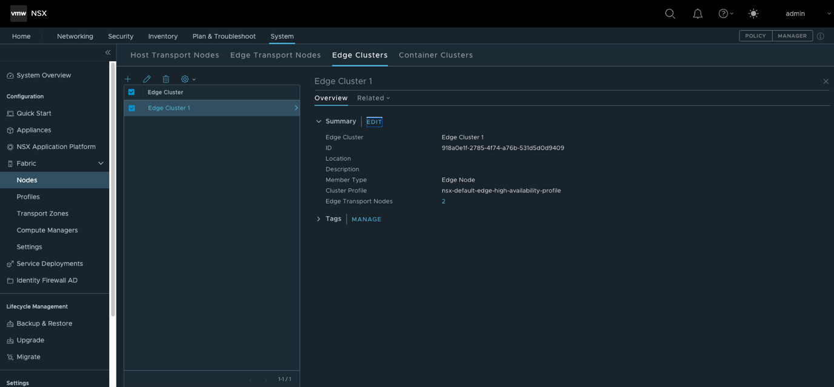Uncheck the Edge Cluster 1 row checkbox
Image resolution: width=834 pixels, height=387 pixels.
(x=132, y=108)
